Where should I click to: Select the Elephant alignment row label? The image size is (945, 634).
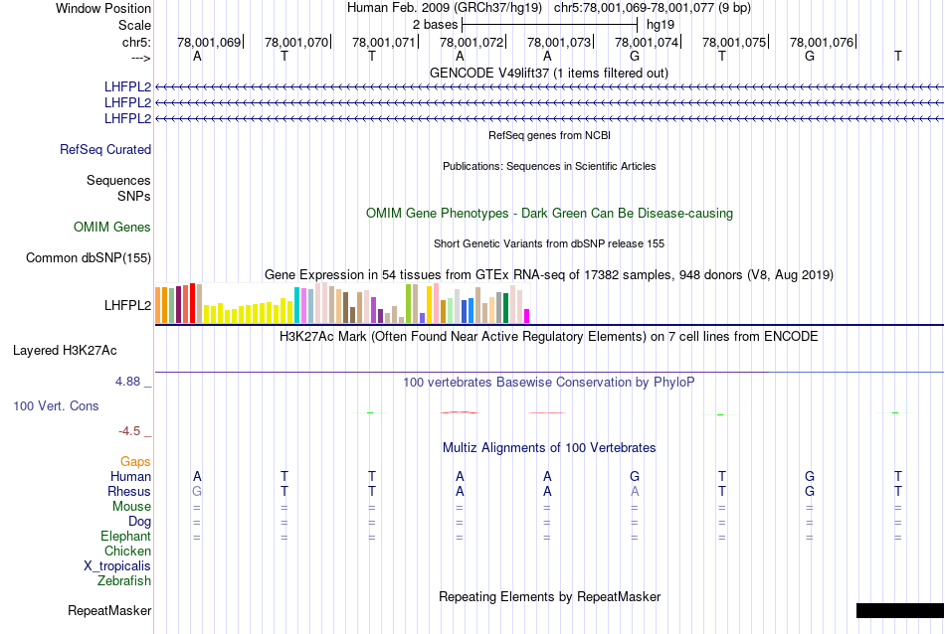coord(125,536)
